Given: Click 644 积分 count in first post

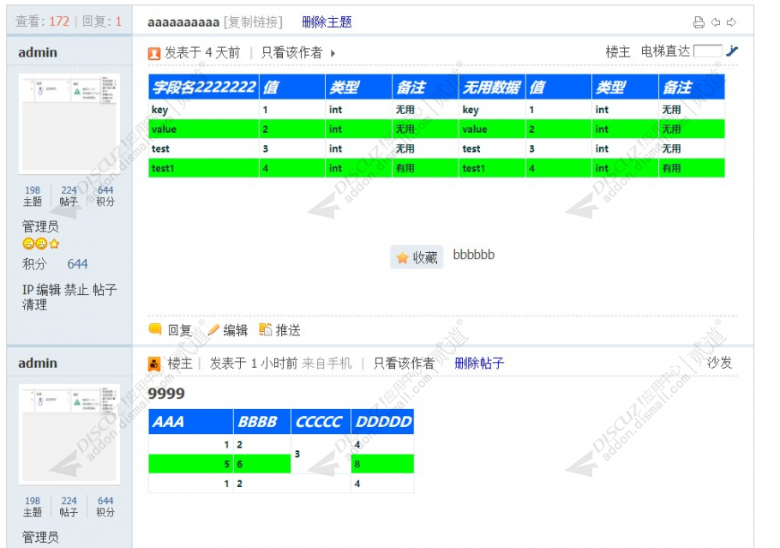Looking at the screenshot, I should (105, 196).
